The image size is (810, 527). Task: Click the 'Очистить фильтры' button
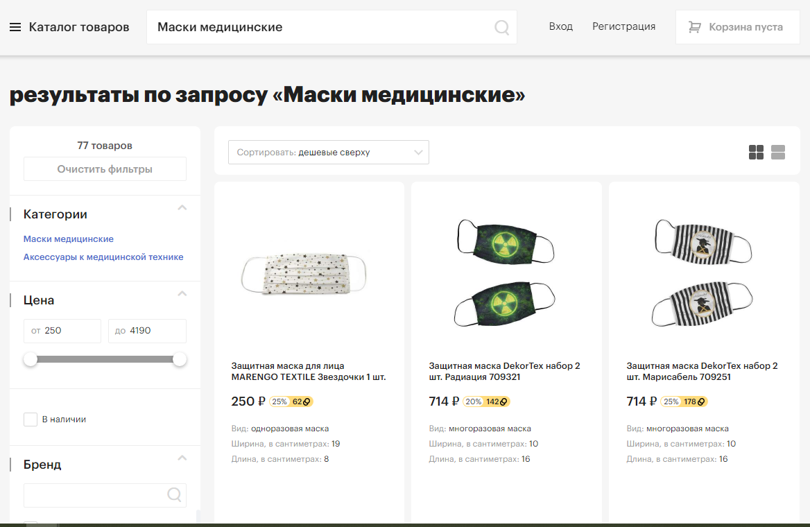pos(105,169)
